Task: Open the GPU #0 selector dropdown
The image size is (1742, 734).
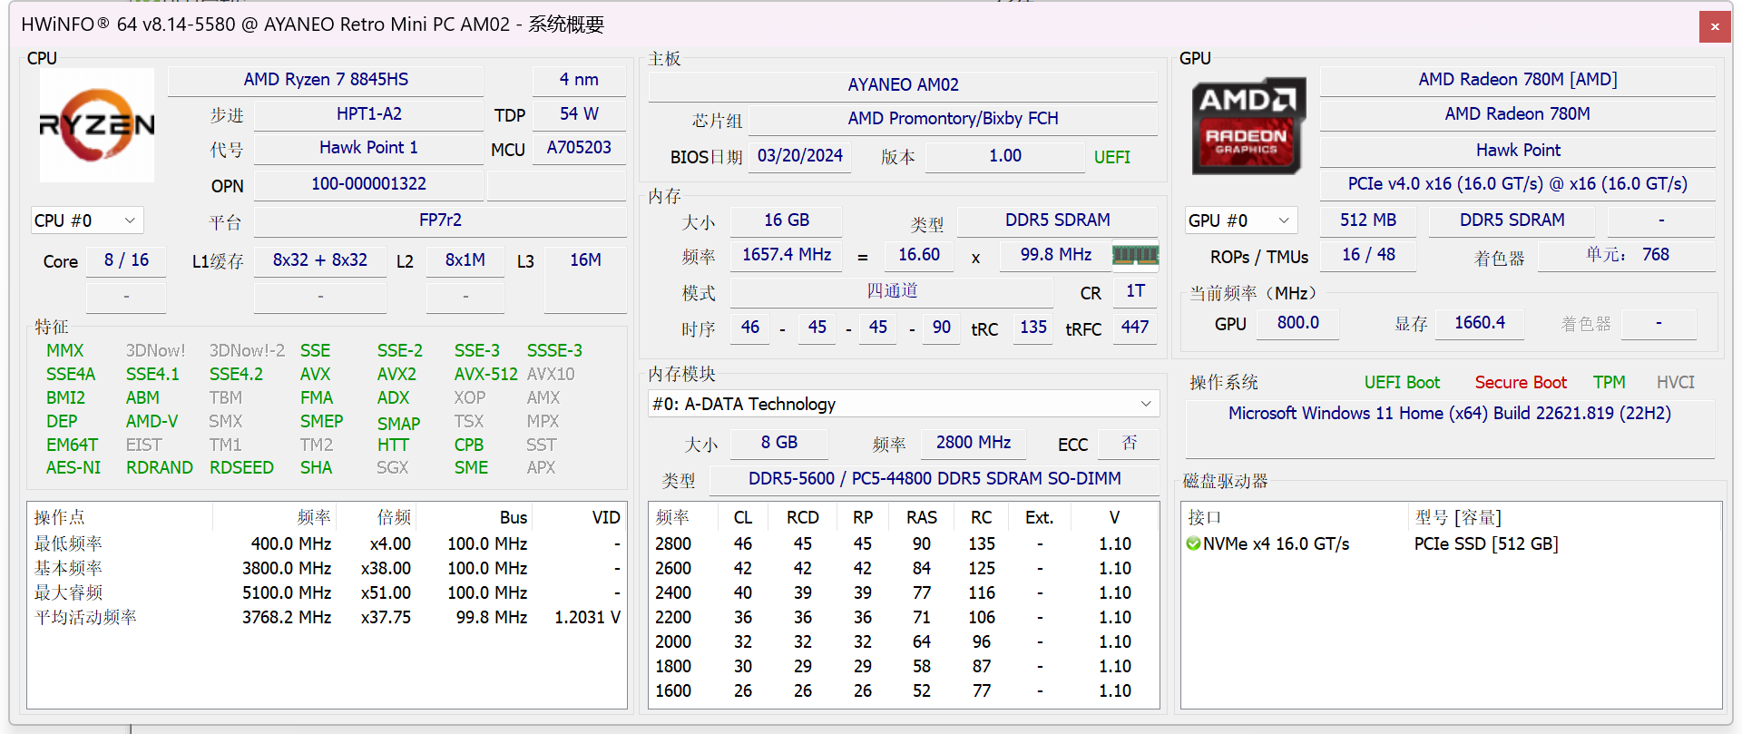Action: click(x=1239, y=220)
